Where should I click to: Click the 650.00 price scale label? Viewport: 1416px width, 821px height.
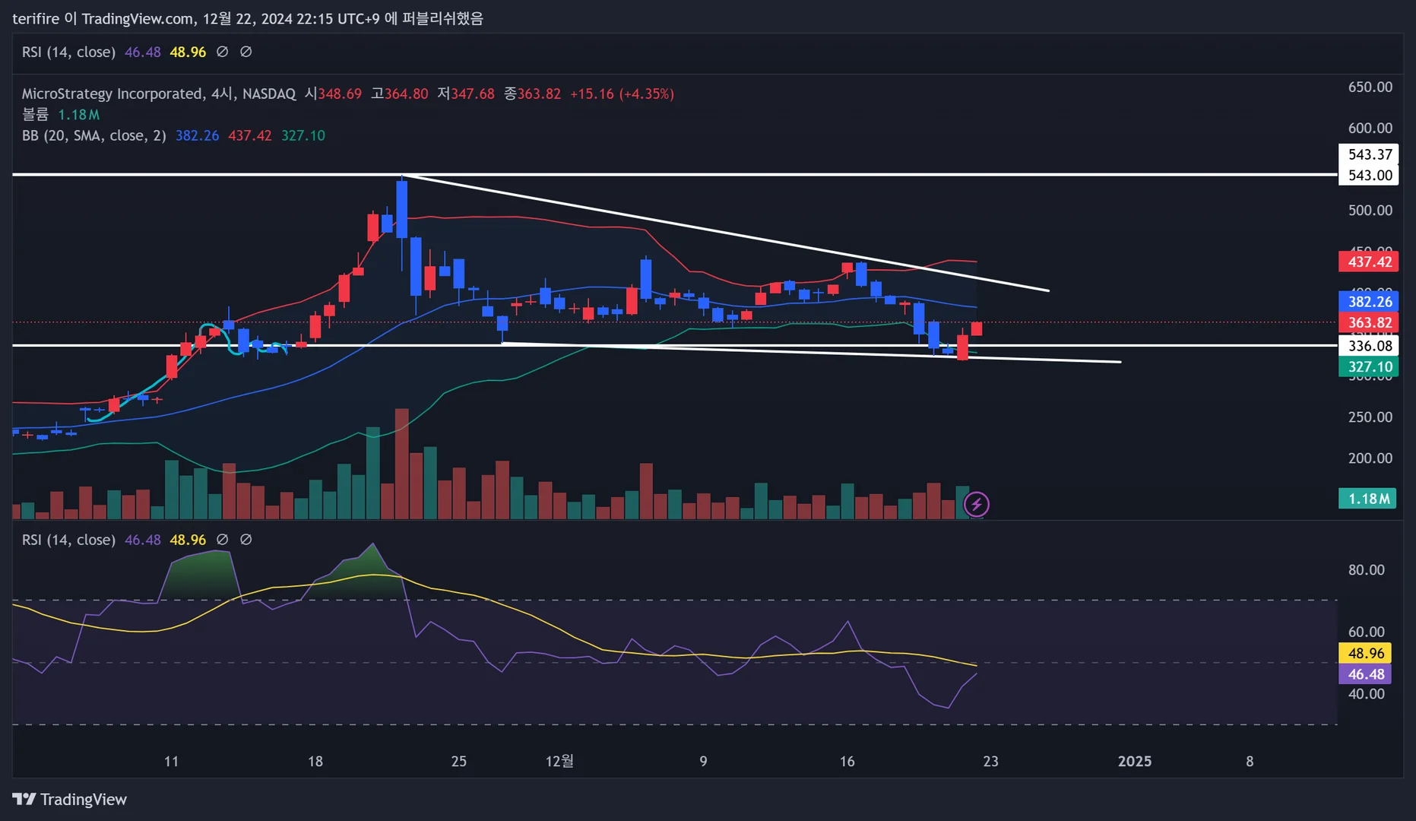(x=1370, y=87)
